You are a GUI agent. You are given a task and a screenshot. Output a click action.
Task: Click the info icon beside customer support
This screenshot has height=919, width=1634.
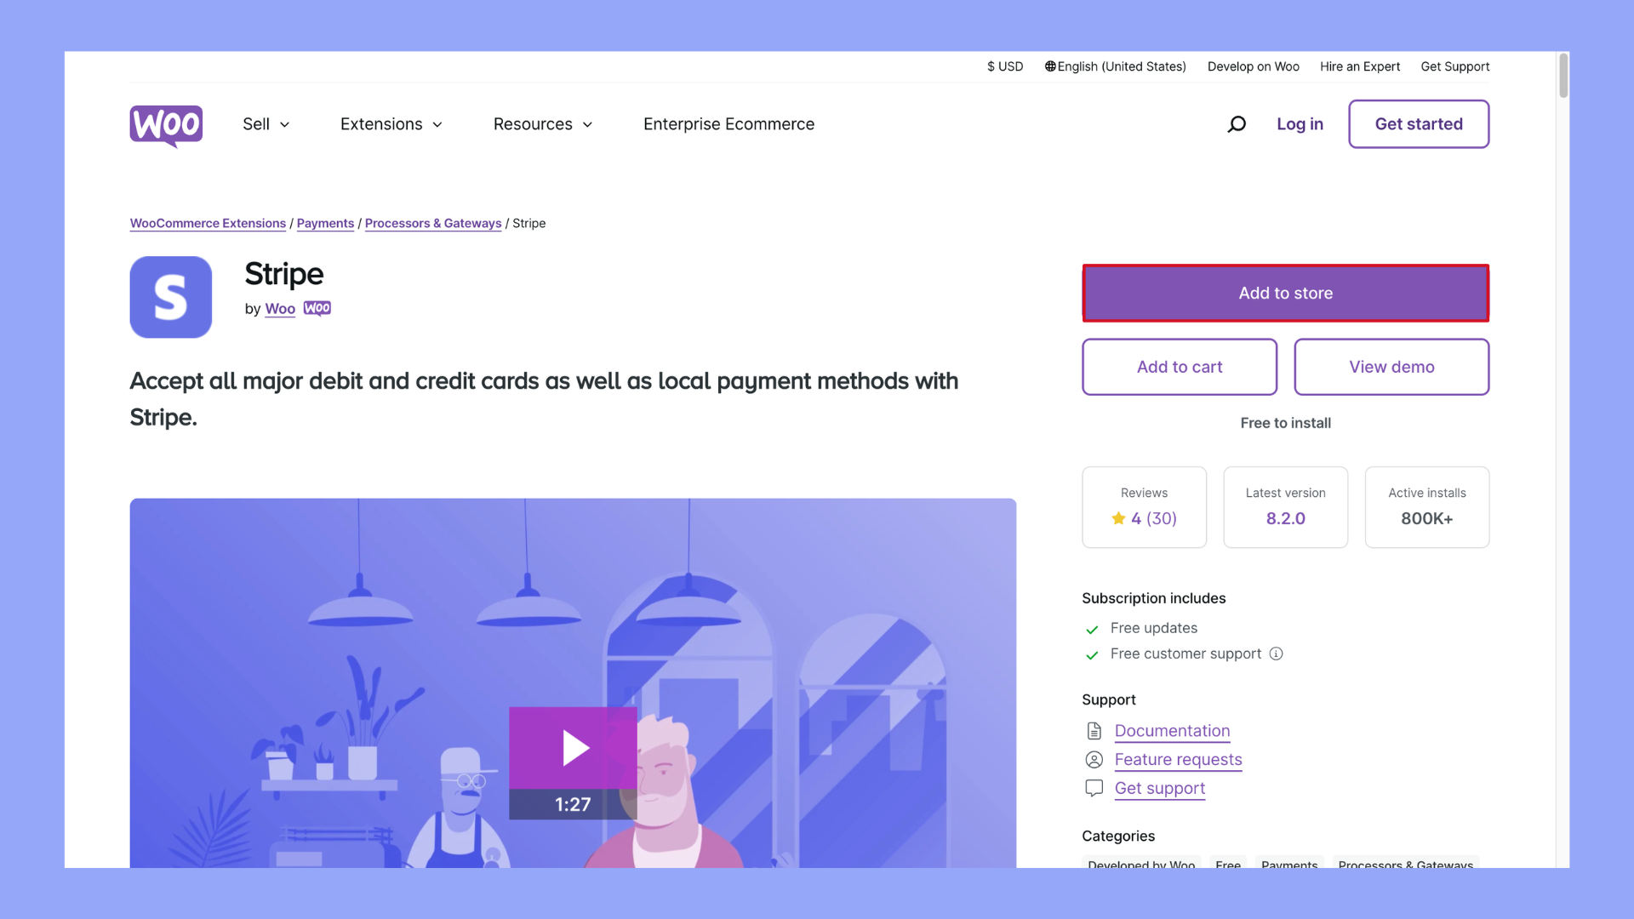coord(1276,654)
